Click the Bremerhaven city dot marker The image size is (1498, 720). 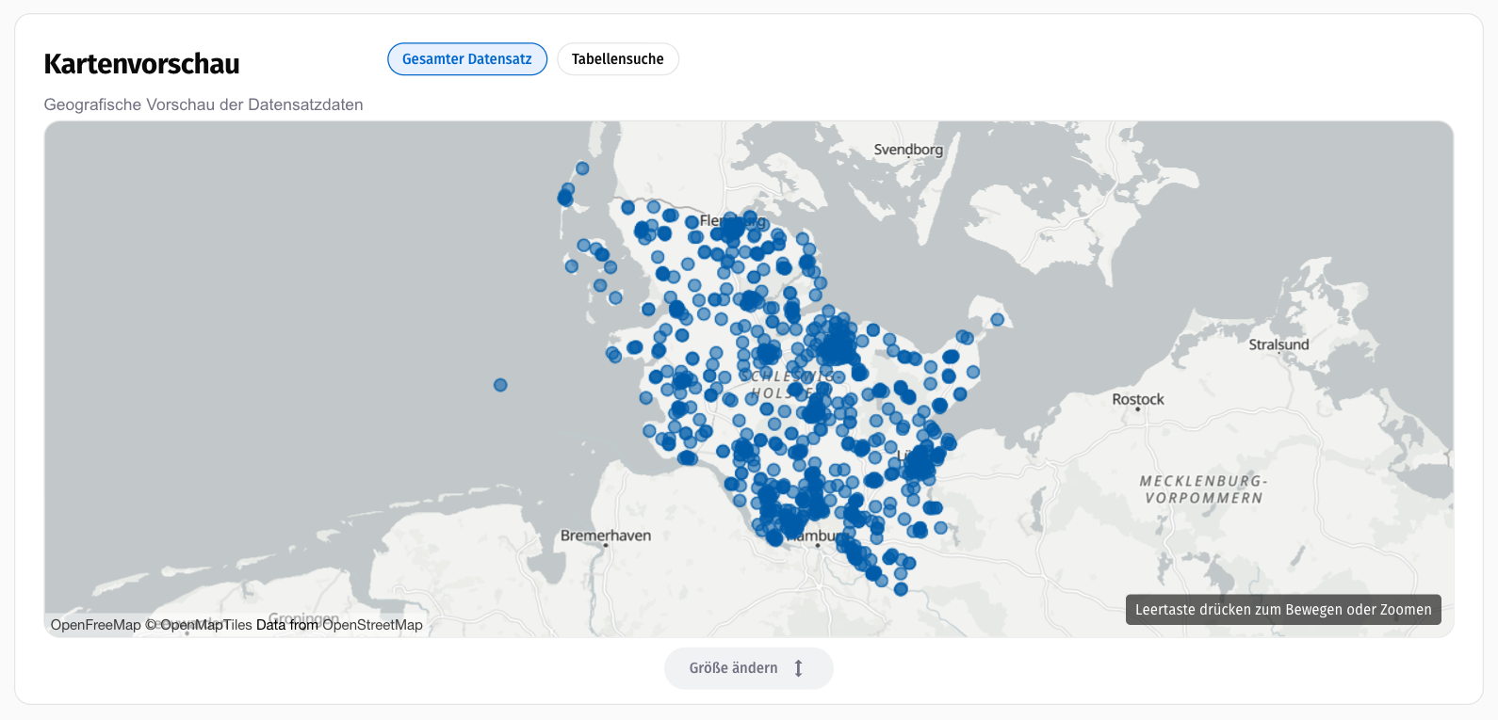coord(606,546)
